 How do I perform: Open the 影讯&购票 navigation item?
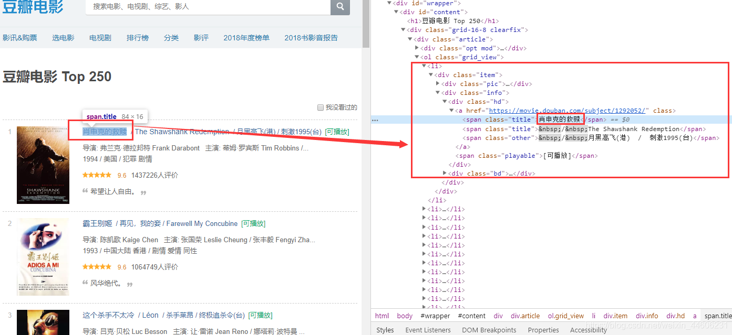coord(20,38)
